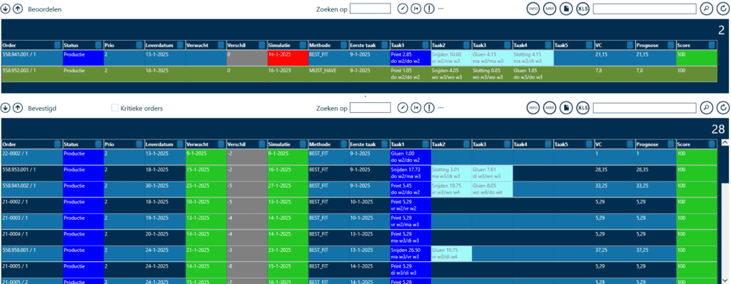Viewport: 731px width, 284px height.
Task: Export Beoordelen list to XLS
Action: 583,9
